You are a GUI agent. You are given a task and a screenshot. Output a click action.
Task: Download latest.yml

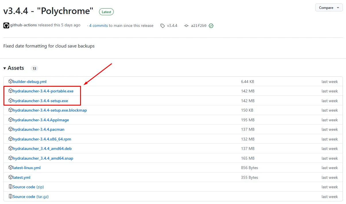(22, 177)
